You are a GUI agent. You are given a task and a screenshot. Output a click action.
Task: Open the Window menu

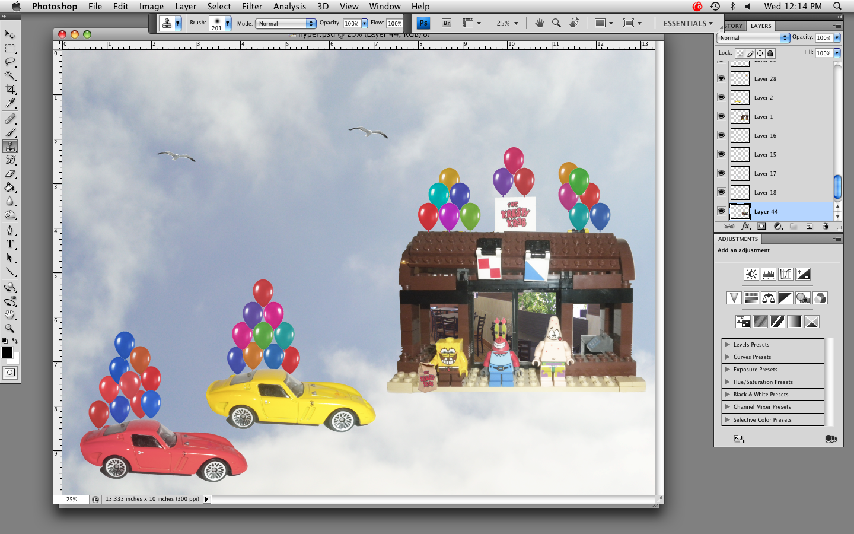tap(385, 7)
